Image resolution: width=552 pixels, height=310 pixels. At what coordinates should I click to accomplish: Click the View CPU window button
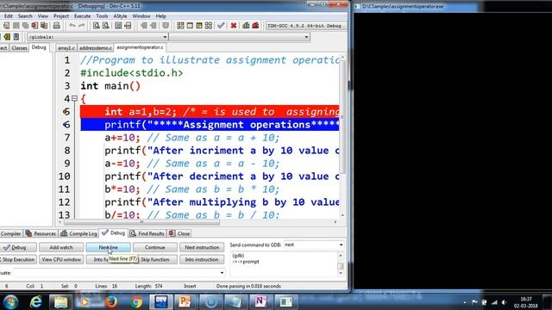[61, 259]
